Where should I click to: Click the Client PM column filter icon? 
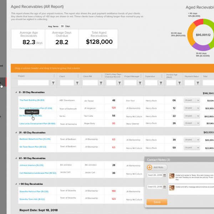[x=101, y=83]
